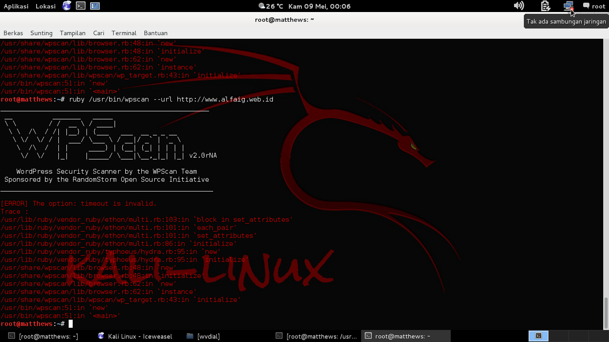Viewport: 609px width, 342px height.
Task: Switch to the [root@matthews: /usr... taskbar window
Action: tap(317, 336)
